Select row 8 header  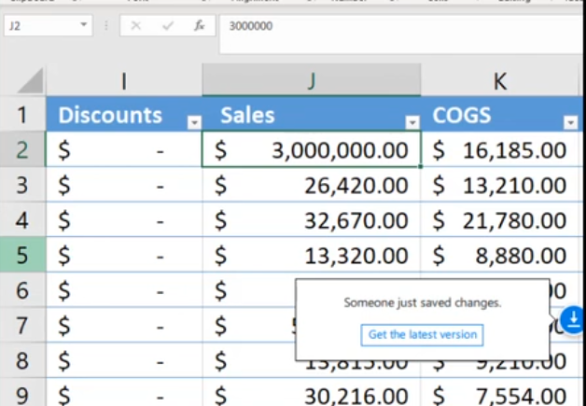click(22, 360)
